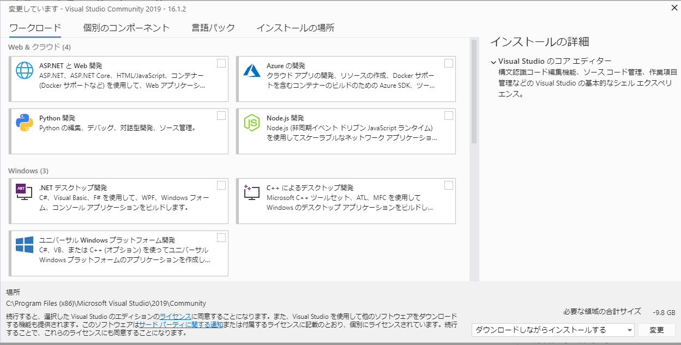Viewport: 681px width, 345px height.
Task: Check the .NET デスクトップ開発 checkbox
Action: click(221, 185)
